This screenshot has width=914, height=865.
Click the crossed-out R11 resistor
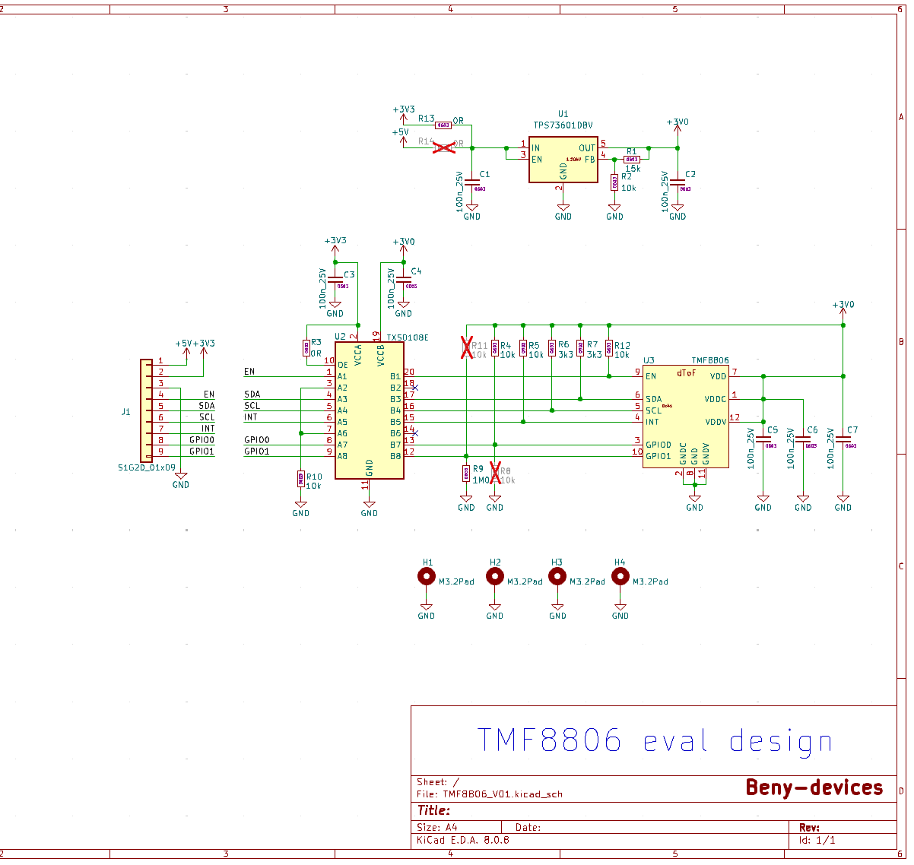(x=467, y=348)
